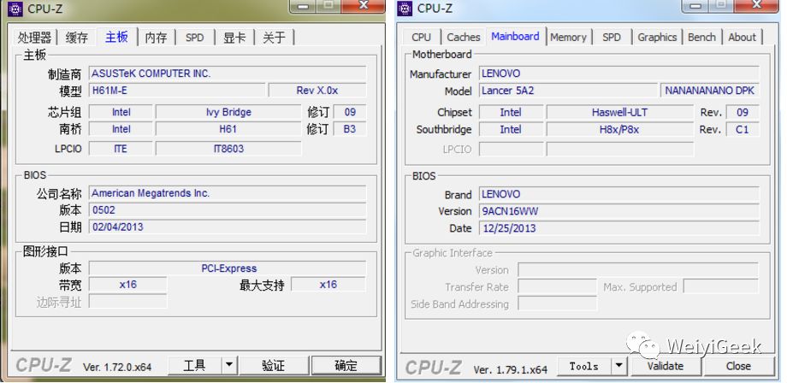Click the Ivy Bridge chipset field
Screen dimensions: 787x383
coord(228,112)
